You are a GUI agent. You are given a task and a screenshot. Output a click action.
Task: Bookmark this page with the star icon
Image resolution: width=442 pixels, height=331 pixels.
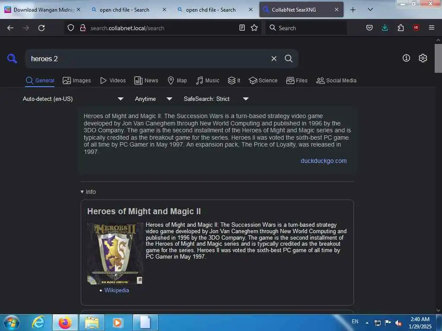point(254,28)
